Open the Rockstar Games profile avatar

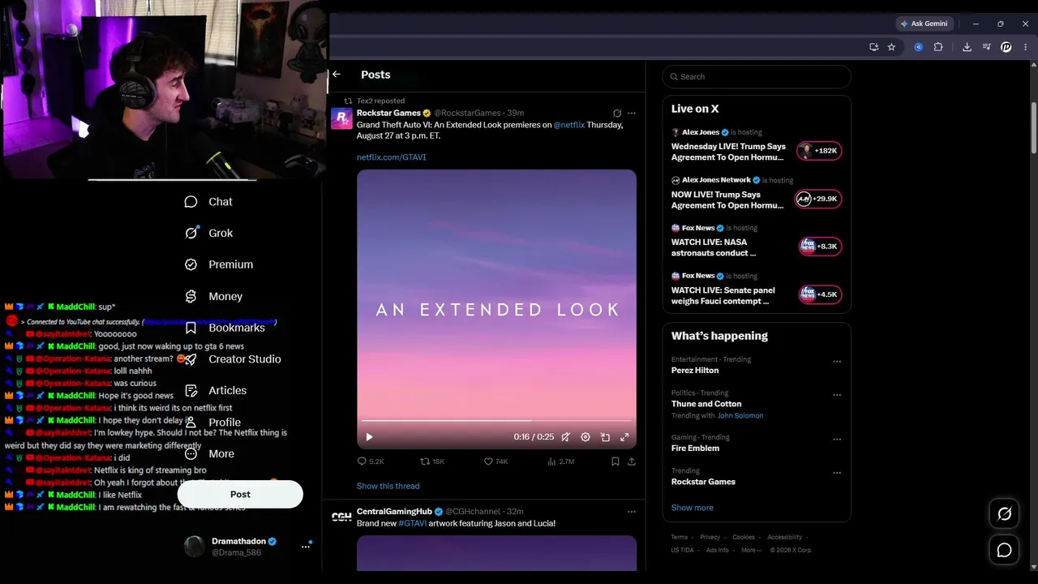coord(341,118)
